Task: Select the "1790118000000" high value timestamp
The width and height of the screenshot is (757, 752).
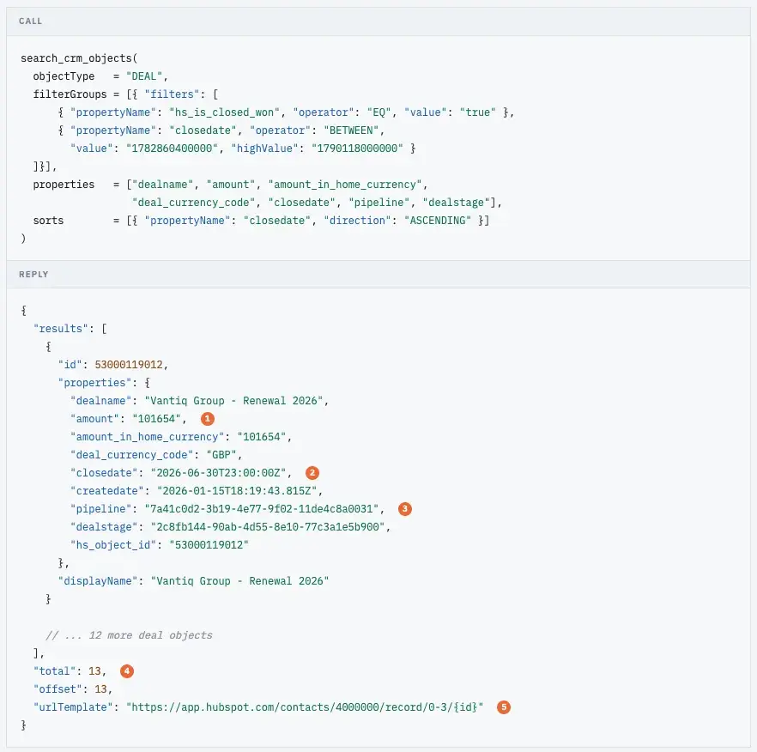Action: (x=357, y=149)
